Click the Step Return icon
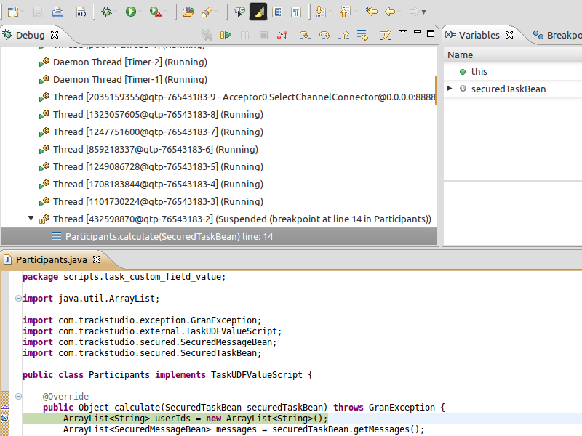 [343, 35]
